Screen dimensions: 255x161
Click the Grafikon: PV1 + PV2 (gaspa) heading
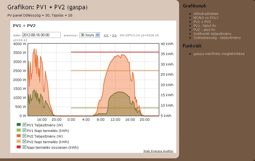[48, 7]
